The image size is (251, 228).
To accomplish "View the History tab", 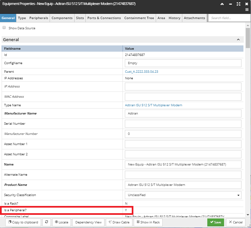I will (174, 18).
